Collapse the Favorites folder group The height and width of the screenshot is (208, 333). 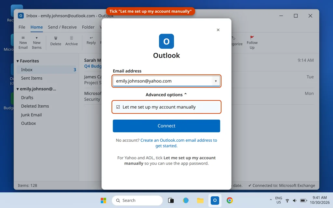pyautogui.click(x=18, y=61)
